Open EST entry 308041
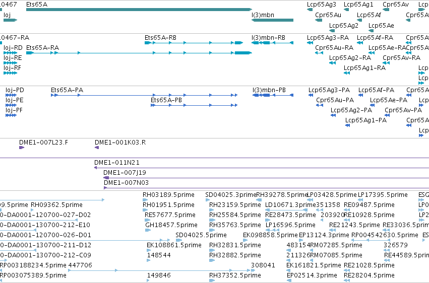The width and height of the screenshot is (429, 283). click(x=263, y=265)
